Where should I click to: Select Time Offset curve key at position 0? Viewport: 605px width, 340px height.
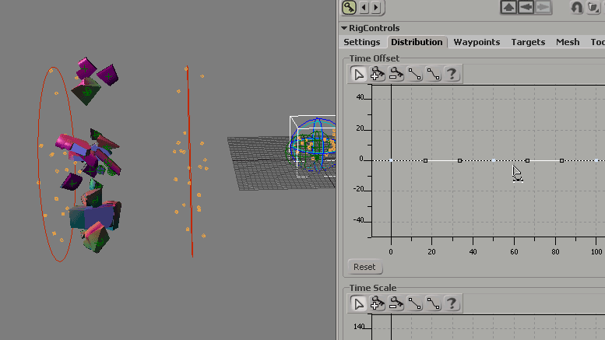(391, 160)
